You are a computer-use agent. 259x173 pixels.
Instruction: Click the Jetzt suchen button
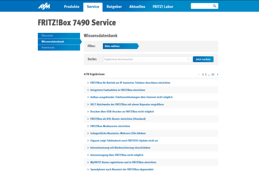(x=203, y=59)
